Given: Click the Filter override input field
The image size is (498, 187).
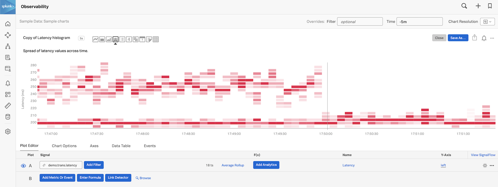Looking at the screenshot, I should pyautogui.click(x=360, y=22).
